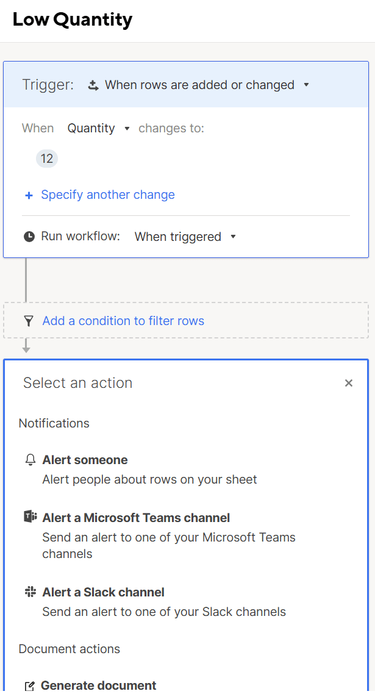
Task: Close the Select an action panel
Action: tap(349, 383)
